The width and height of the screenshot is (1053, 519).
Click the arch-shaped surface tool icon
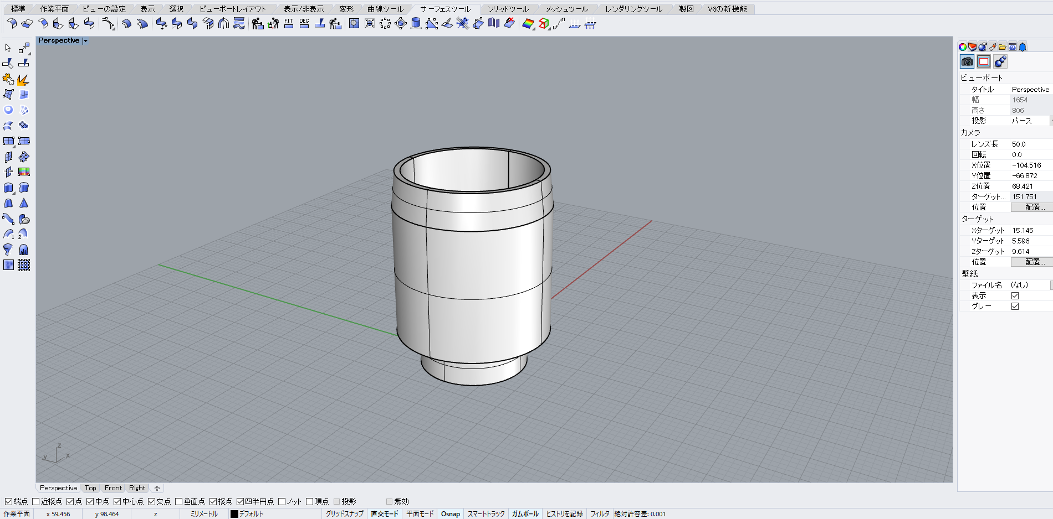pos(223,23)
